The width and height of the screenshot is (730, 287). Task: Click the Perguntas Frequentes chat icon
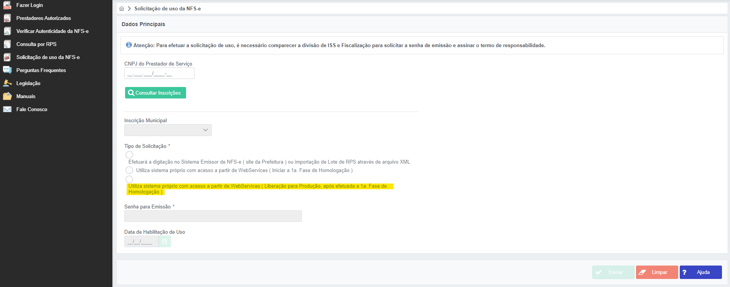(7, 70)
